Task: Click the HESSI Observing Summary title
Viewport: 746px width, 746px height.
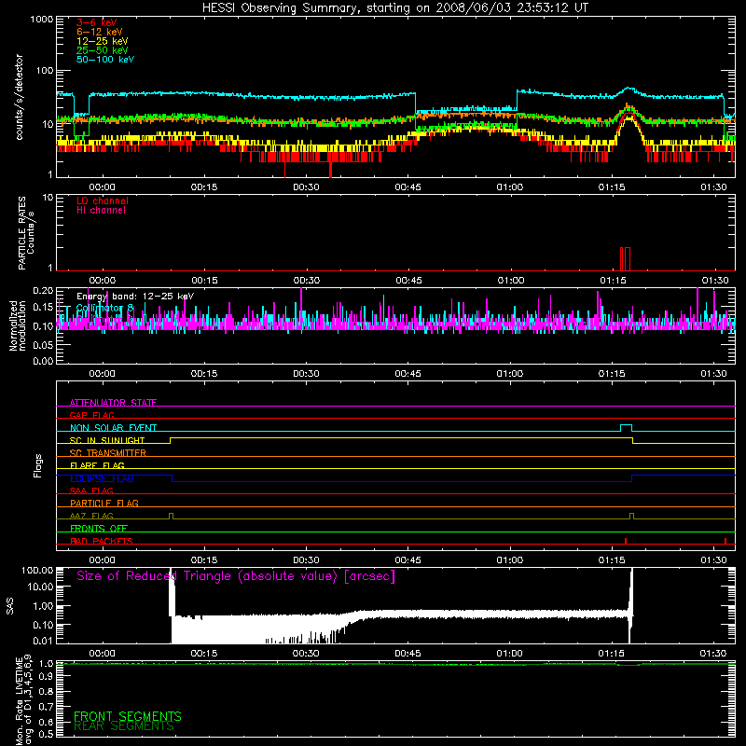Action: pyautogui.click(x=395, y=8)
